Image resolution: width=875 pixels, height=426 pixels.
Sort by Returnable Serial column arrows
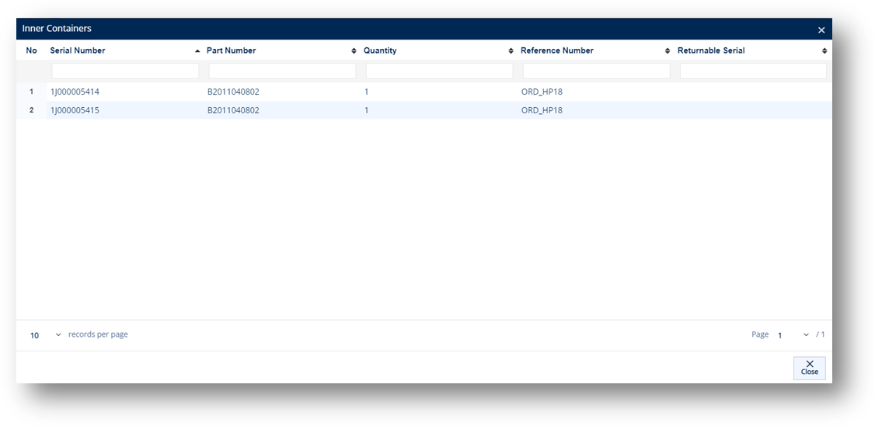pyautogui.click(x=824, y=50)
